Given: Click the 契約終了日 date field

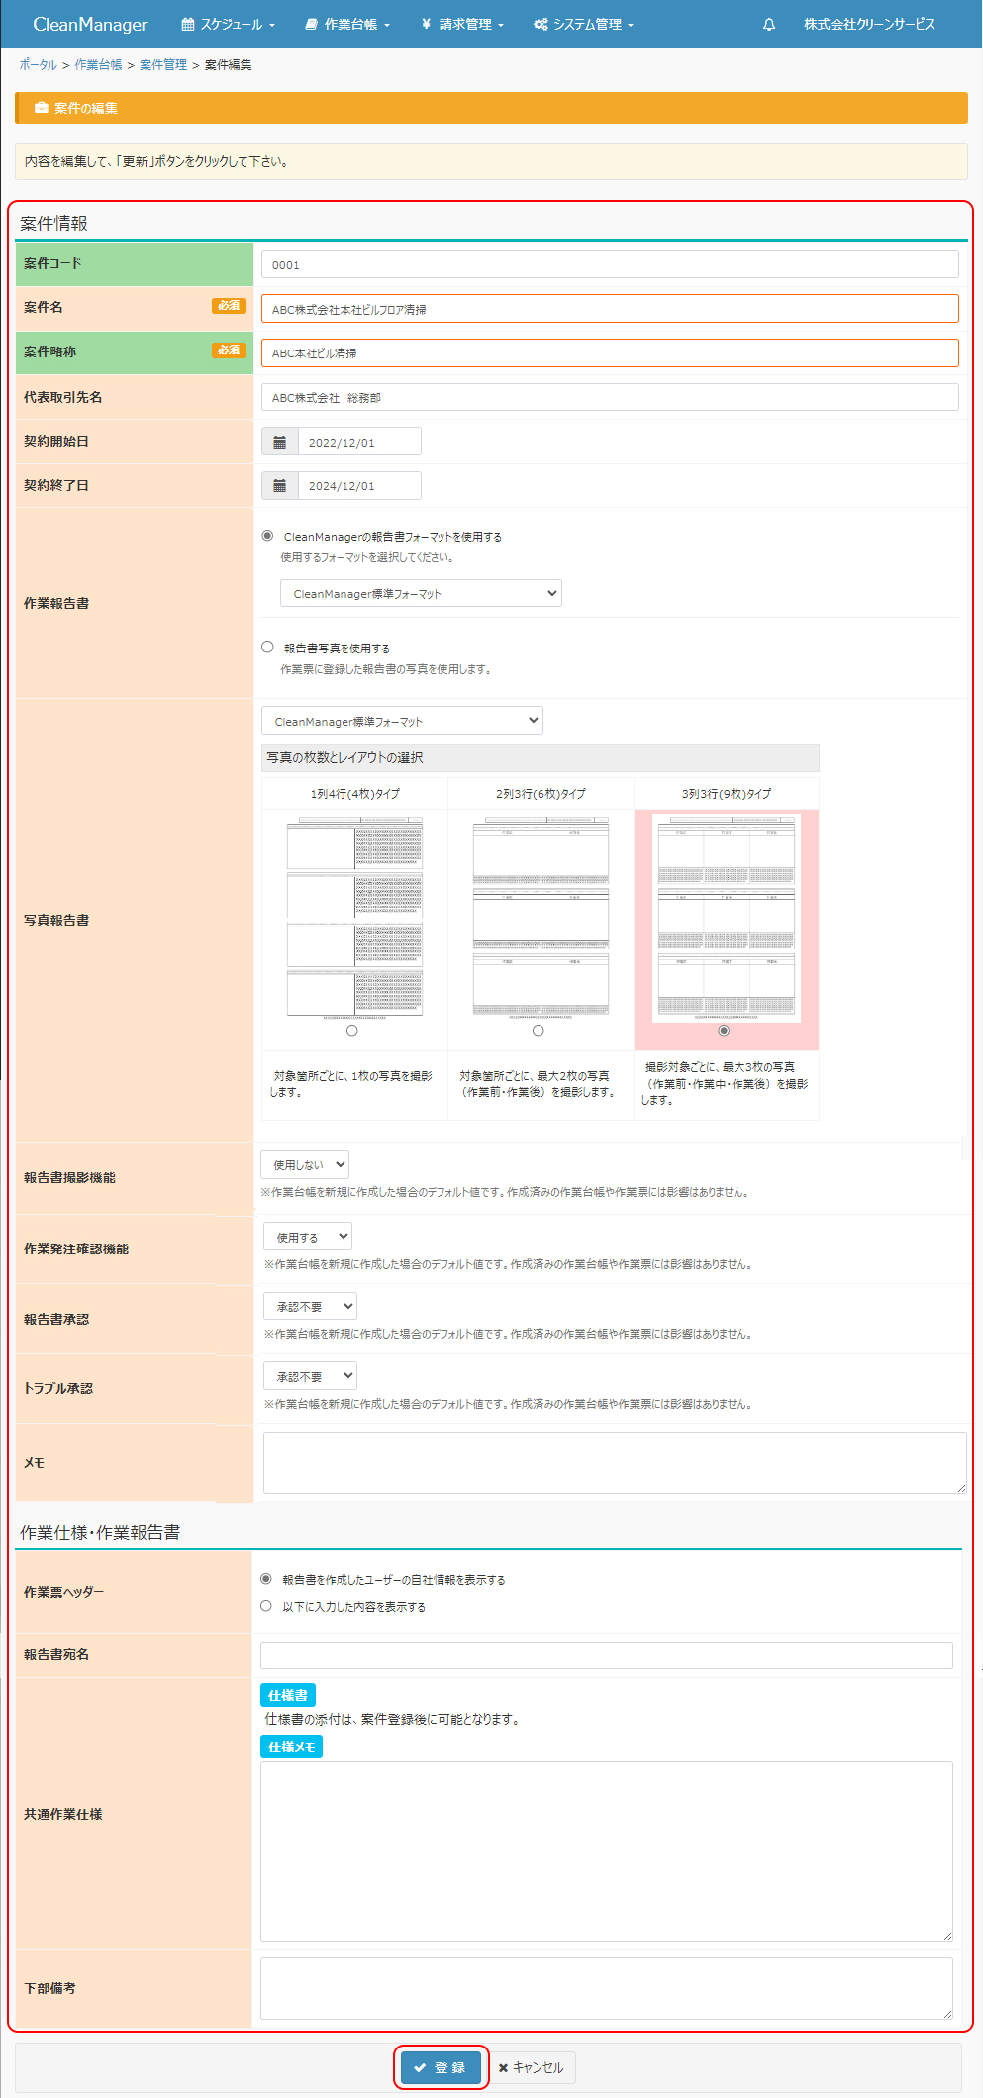Looking at the screenshot, I should (x=359, y=485).
